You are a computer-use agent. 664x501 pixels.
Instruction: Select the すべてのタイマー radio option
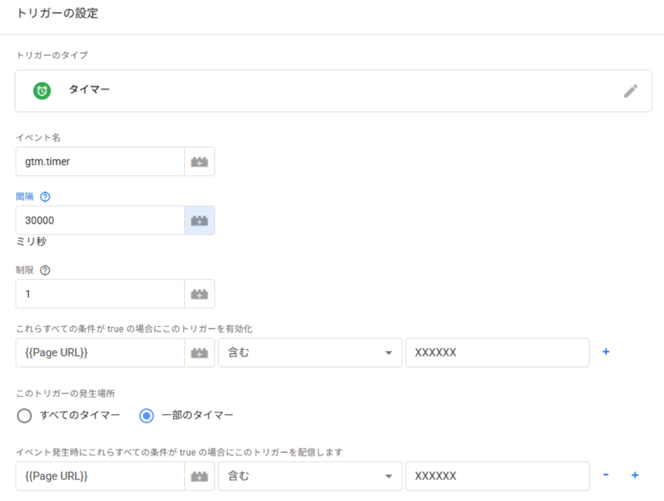(x=24, y=416)
